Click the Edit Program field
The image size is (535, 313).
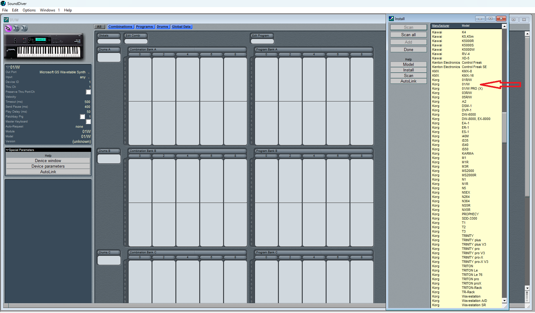click(x=262, y=41)
